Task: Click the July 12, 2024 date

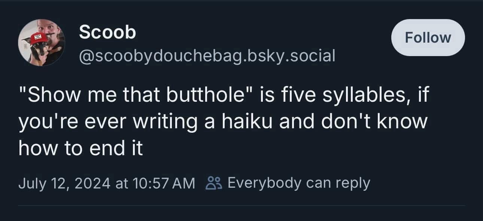Action: (64, 183)
